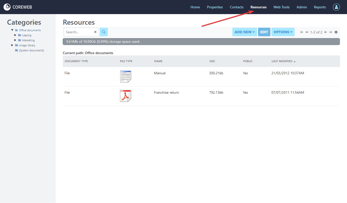Open the Franchise return PDF icon
Screen dimensions: 347x203
125,96
